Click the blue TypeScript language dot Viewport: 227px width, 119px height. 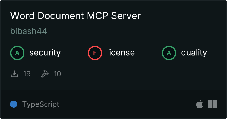coord(14,104)
